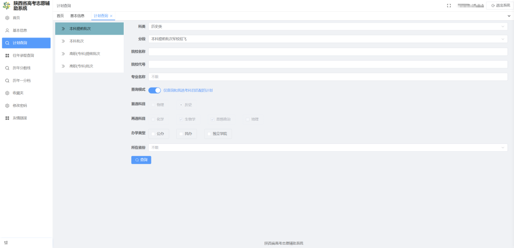
Task: Click the 查询 search button
Action: pyautogui.click(x=141, y=160)
